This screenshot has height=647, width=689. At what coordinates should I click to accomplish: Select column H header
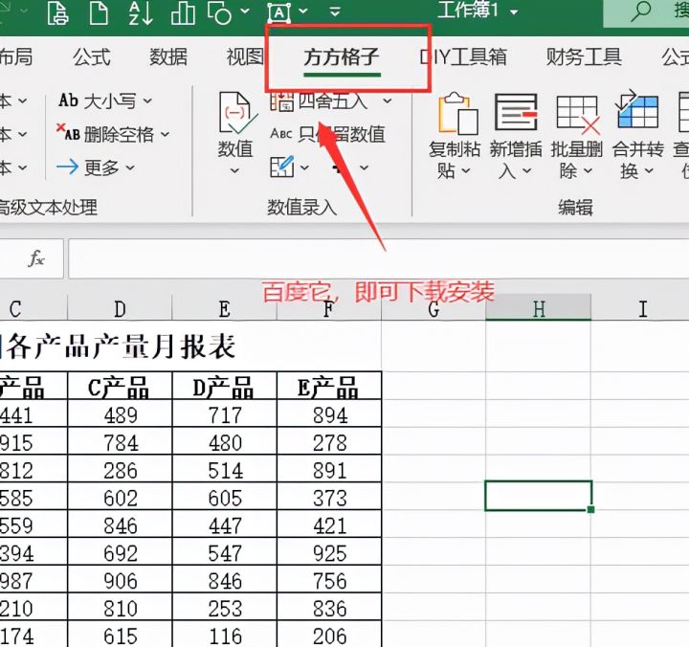click(539, 308)
